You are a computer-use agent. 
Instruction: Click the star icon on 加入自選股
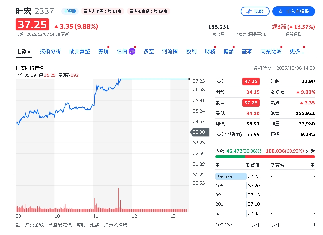280,11
